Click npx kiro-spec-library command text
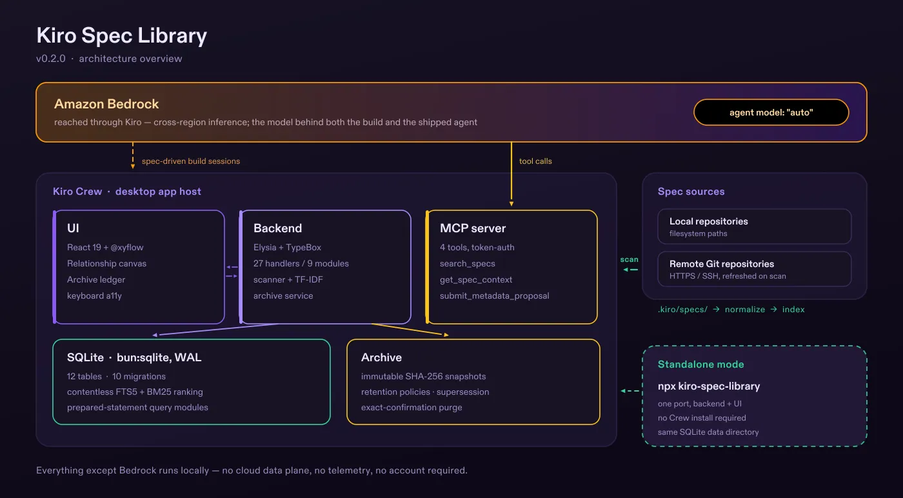 [x=709, y=386]
